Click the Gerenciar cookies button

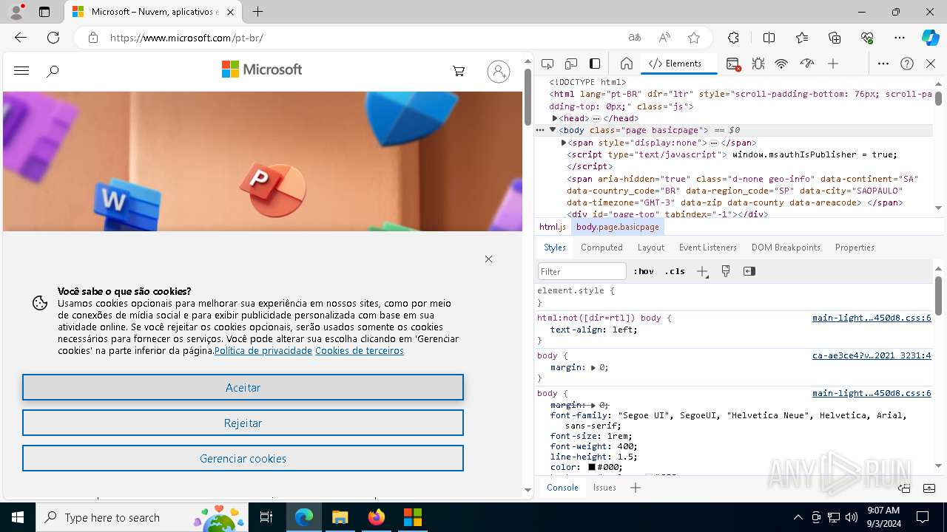point(243,458)
